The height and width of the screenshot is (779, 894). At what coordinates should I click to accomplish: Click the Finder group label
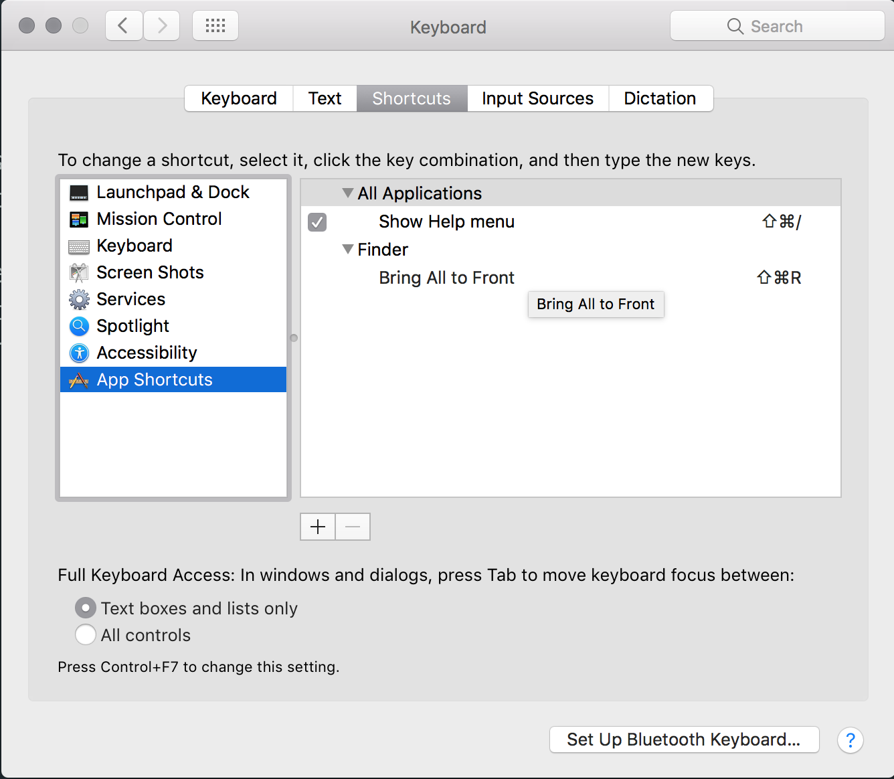click(383, 250)
